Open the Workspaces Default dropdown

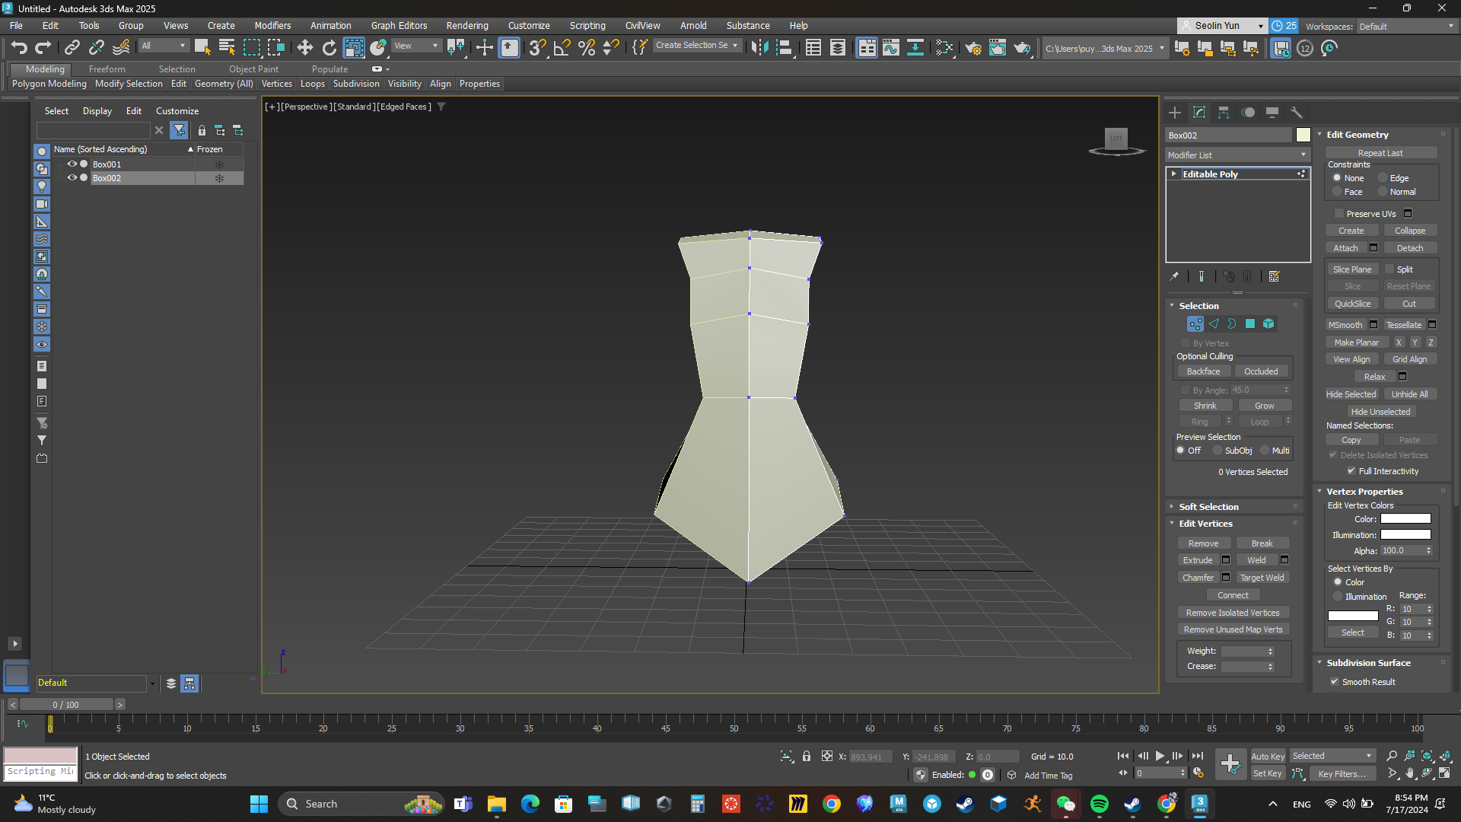click(1406, 27)
